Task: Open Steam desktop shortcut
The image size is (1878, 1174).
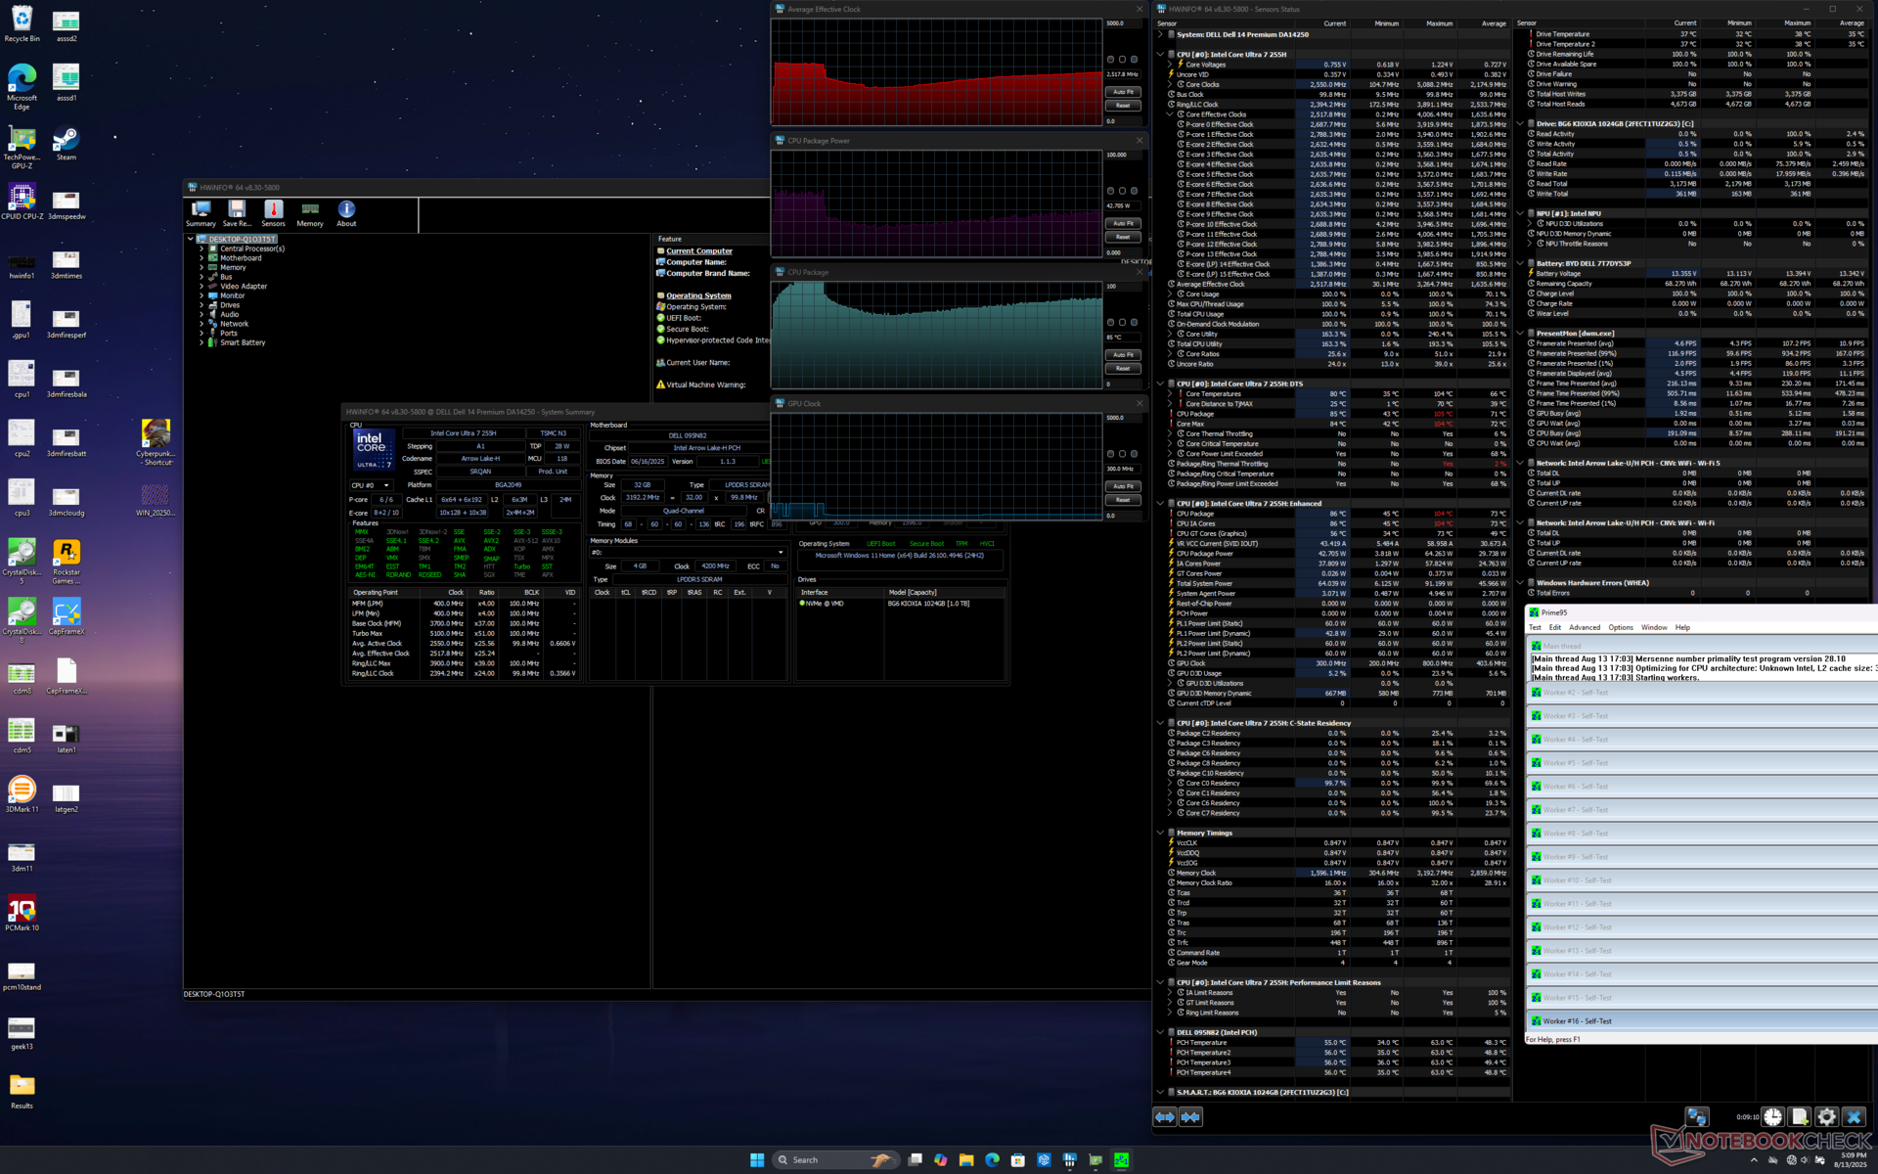Action: click(66, 144)
